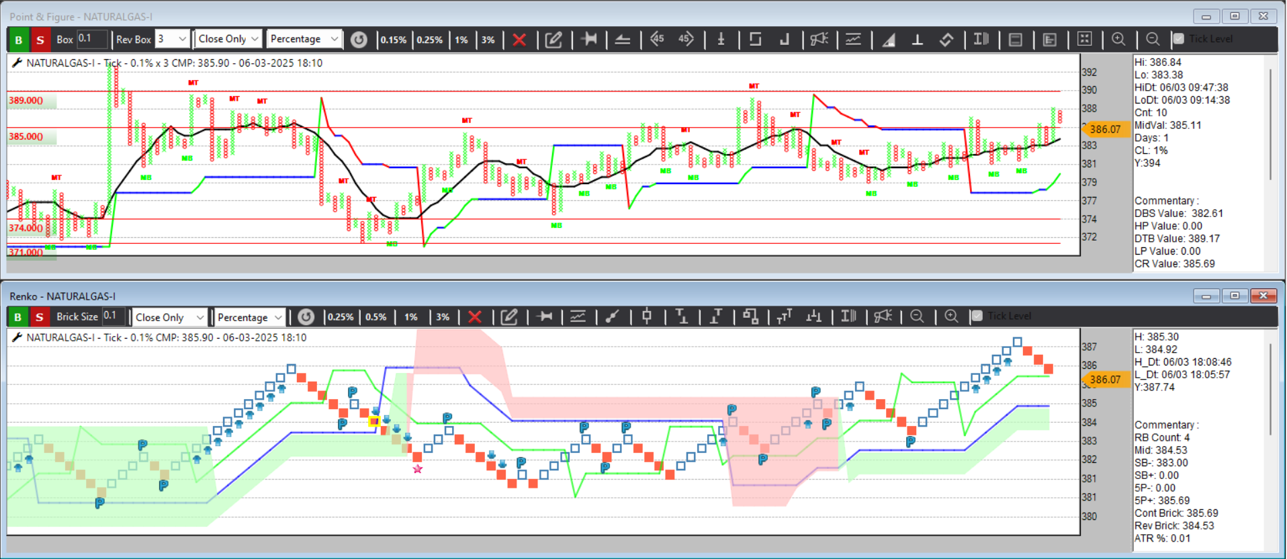Click red X delete icon in Point & Figure toolbar

click(519, 40)
